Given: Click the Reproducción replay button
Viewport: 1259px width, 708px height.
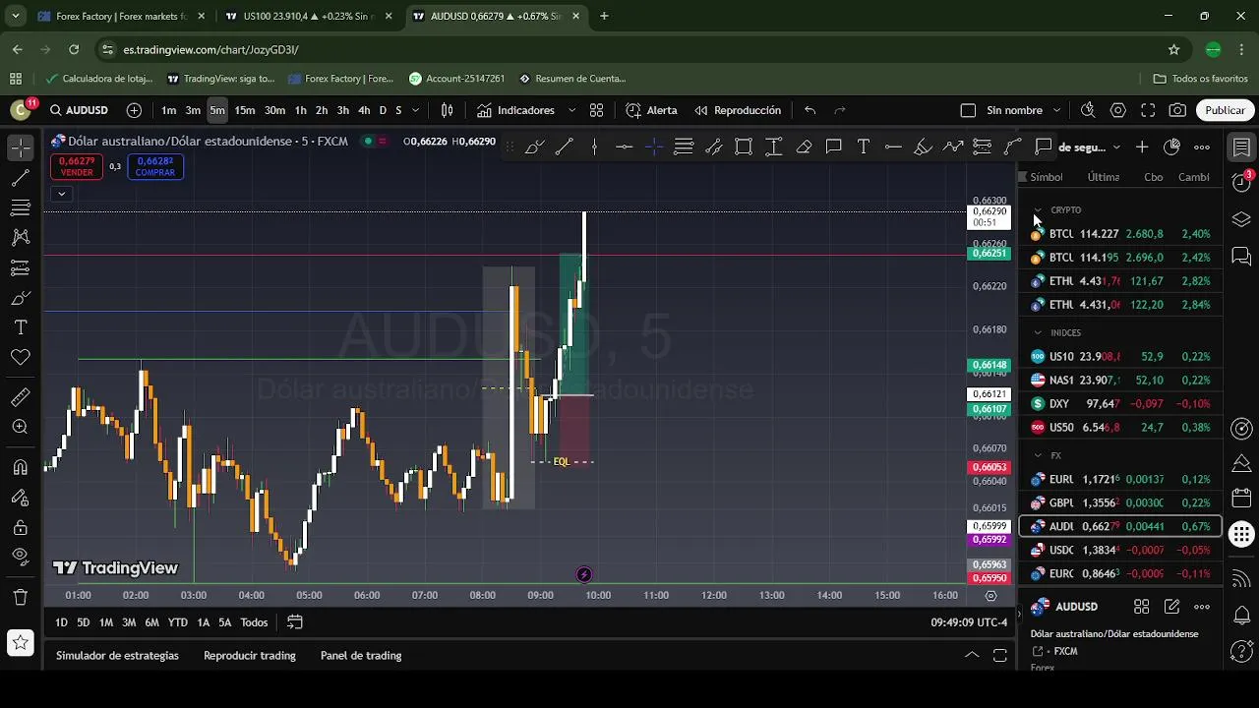Looking at the screenshot, I should (x=738, y=110).
